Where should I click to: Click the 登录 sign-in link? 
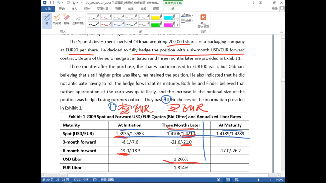275,9
